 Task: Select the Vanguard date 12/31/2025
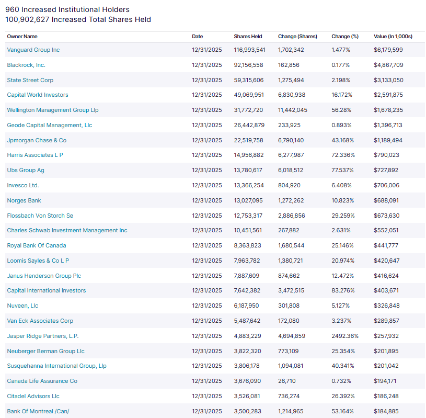point(207,50)
